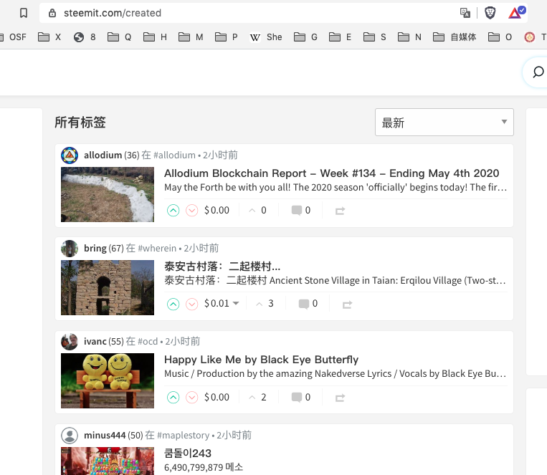Show voters list on Happy Like Me
The image size is (547, 475).
coord(257,397)
